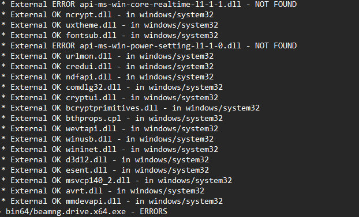Select the comdlg32.dll line
Image resolution: width=359 pixels, height=217 pixels.
[x=112, y=87]
